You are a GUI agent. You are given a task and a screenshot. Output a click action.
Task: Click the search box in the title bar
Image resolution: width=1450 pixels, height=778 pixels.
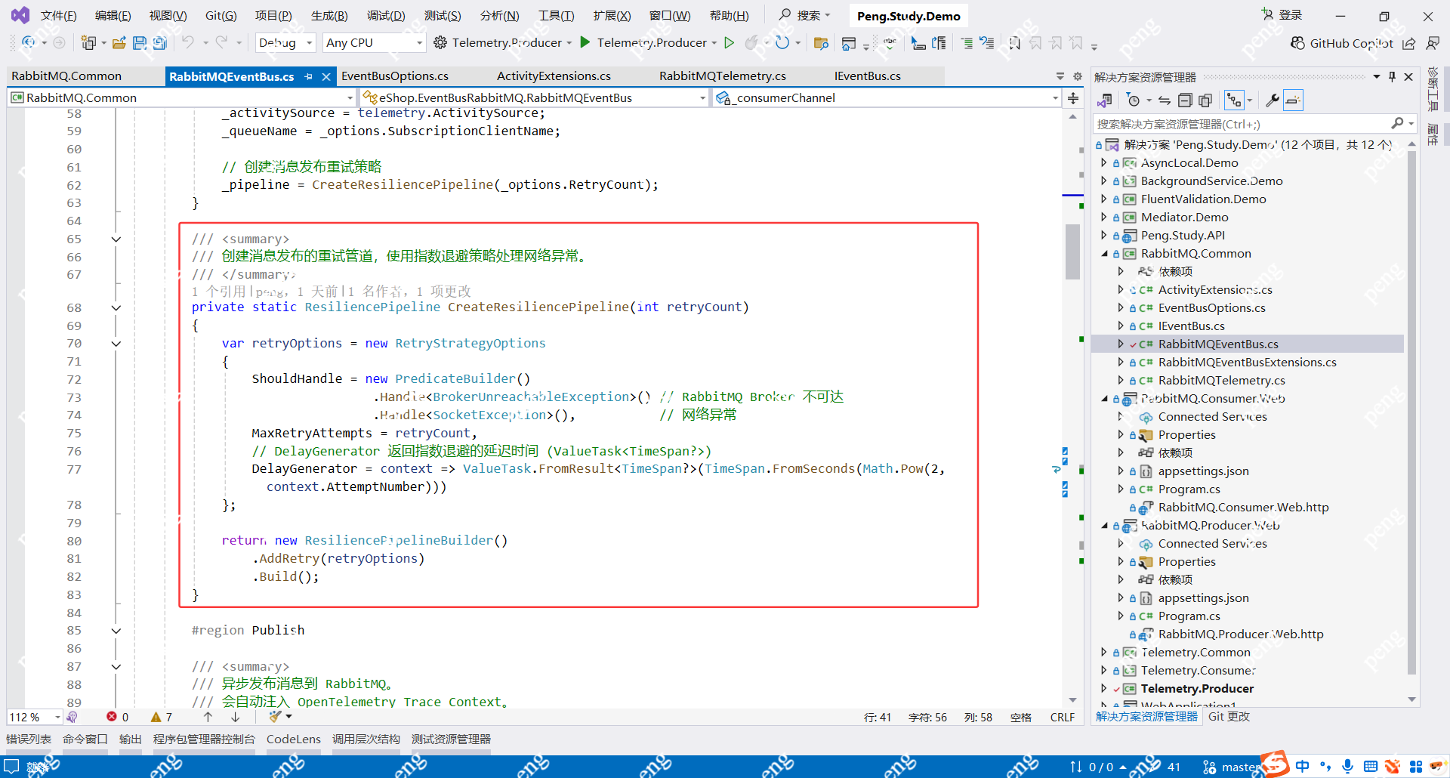pyautogui.click(x=805, y=15)
